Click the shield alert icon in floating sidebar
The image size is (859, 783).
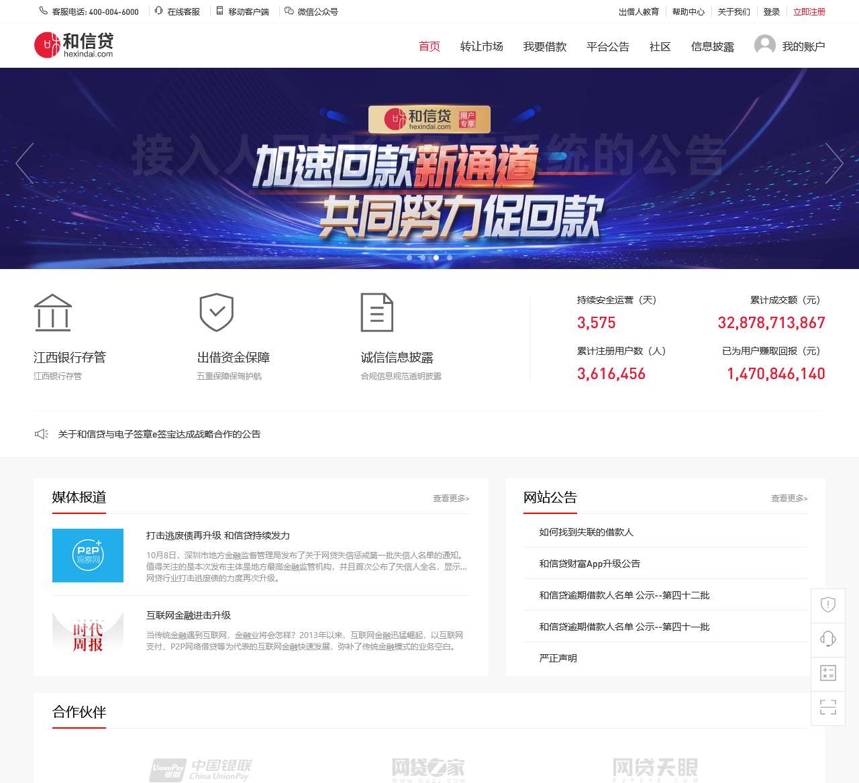(x=828, y=605)
